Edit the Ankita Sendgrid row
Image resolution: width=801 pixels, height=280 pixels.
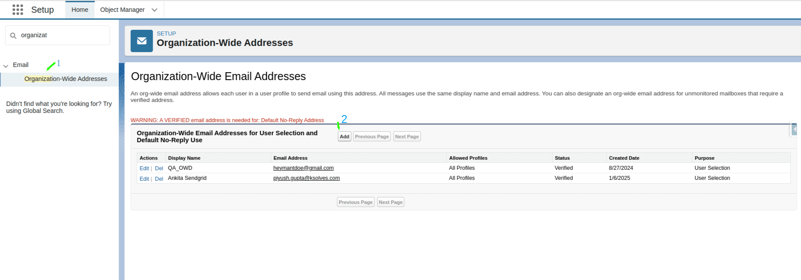[144, 179]
